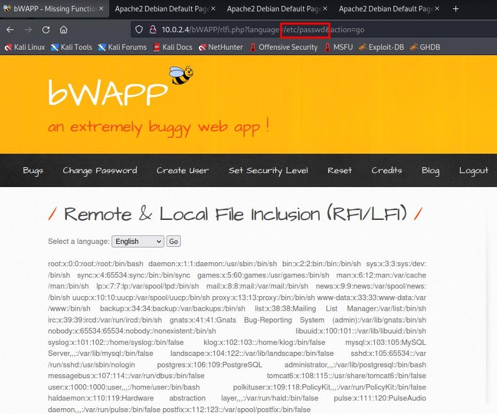Click the 'games:x:5:60:games:/usr/games:/bin/sh' entry
The width and height of the screenshot is (497, 414).
pos(263,275)
